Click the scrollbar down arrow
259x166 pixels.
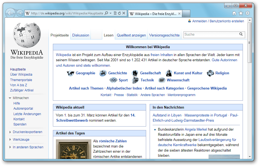249,156
